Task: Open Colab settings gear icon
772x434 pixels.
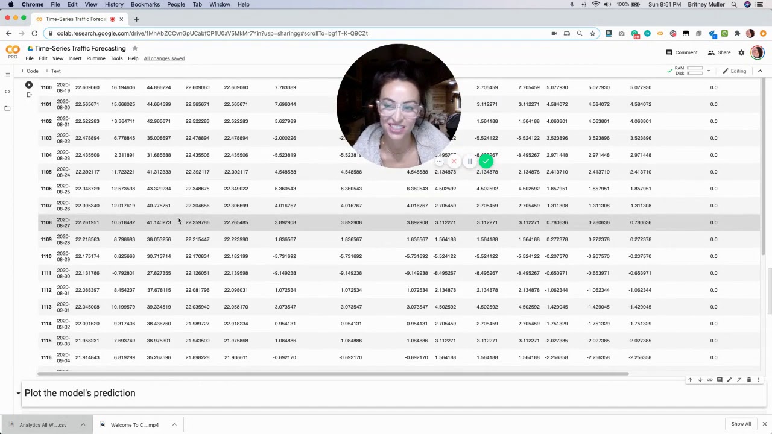Action: tap(741, 52)
